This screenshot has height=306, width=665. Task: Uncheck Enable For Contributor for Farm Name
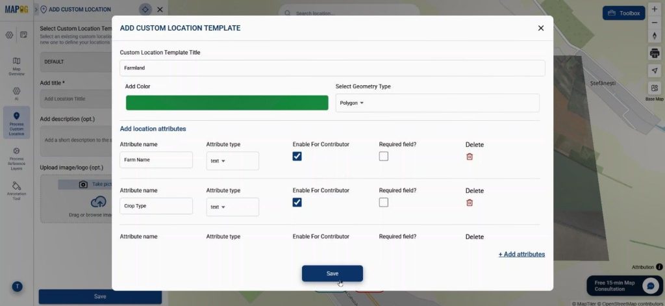point(297,156)
